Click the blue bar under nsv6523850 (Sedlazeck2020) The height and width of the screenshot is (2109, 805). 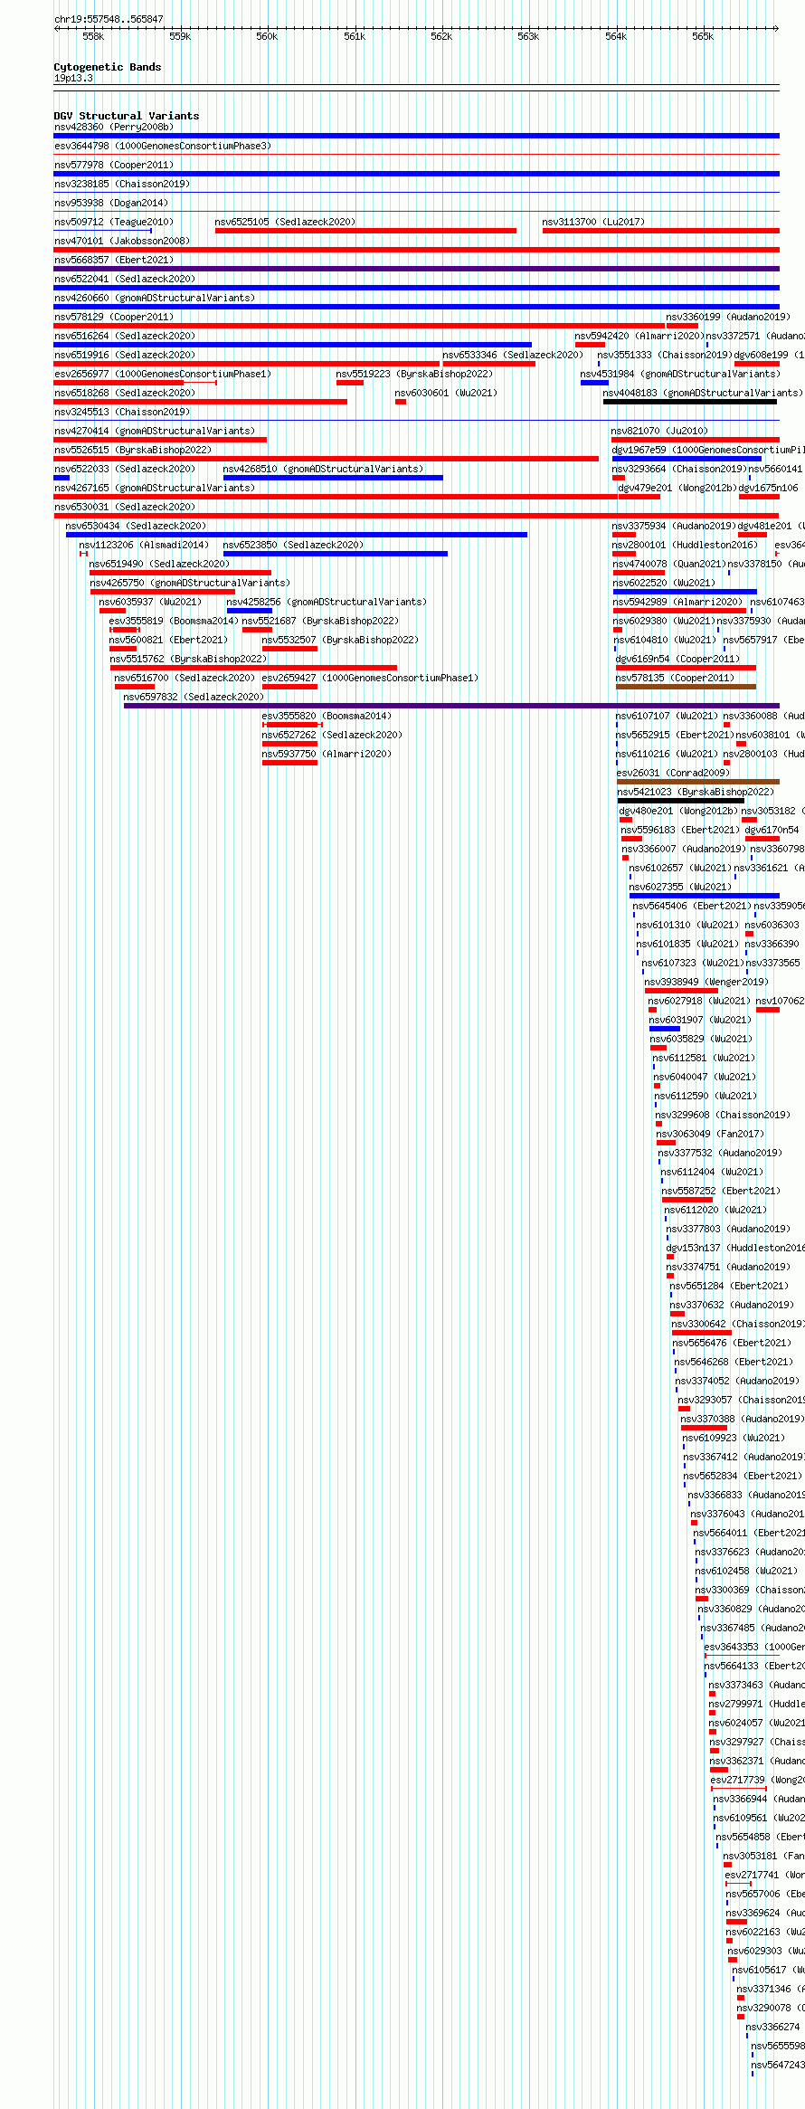pyautogui.click(x=336, y=554)
